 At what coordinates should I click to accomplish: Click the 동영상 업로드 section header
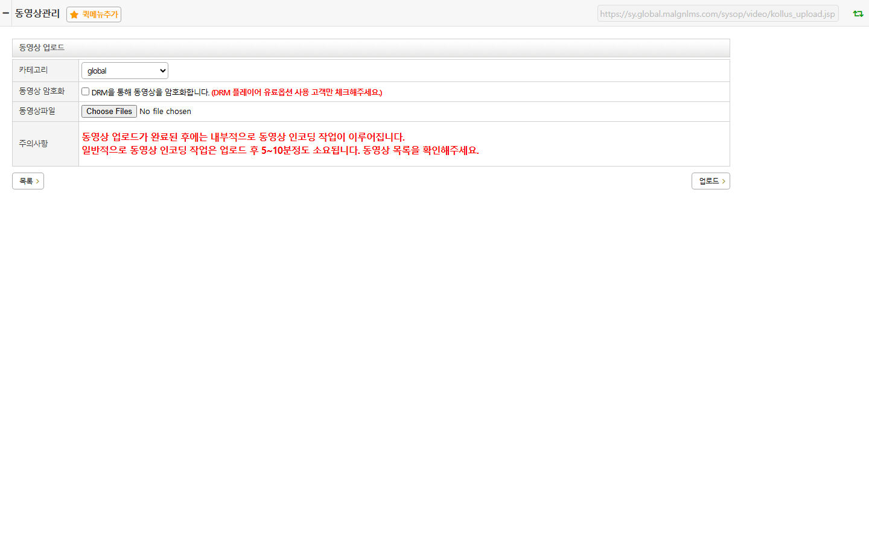pyautogui.click(x=371, y=48)
